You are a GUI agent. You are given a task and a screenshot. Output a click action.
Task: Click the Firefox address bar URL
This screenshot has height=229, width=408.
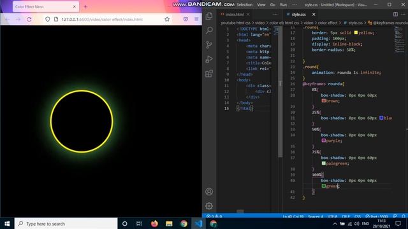(x=102, y=19)
